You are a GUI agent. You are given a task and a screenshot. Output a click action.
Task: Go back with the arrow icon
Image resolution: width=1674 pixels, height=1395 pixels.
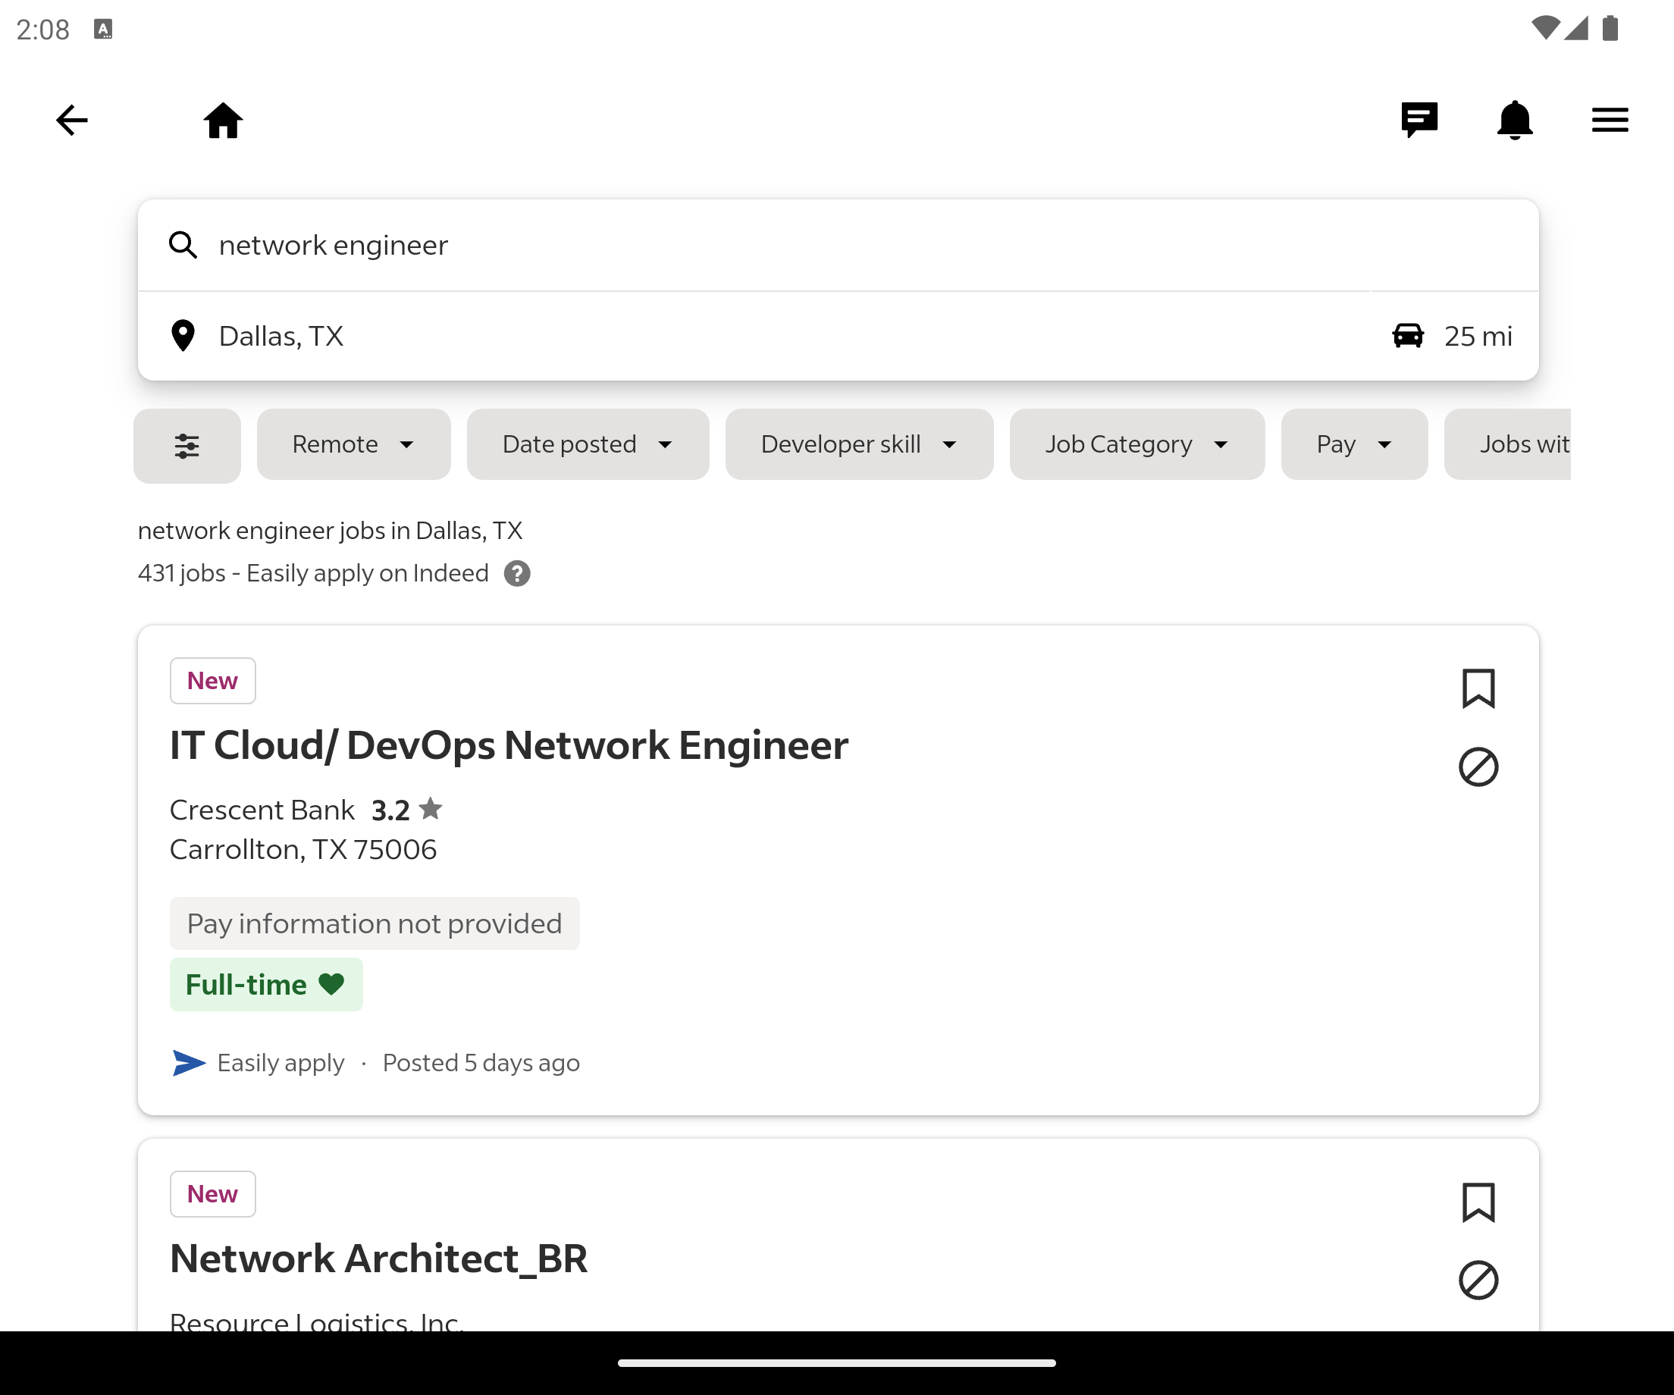point(72,121)
